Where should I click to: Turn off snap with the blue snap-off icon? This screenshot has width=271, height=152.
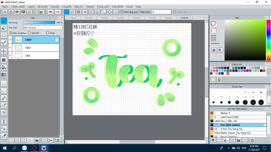[66, 12]
